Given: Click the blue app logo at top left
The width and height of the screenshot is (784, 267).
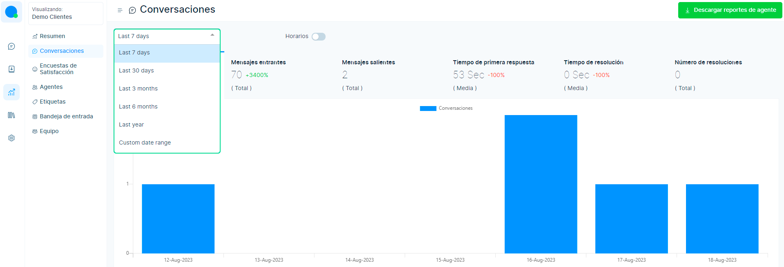Looking at the screenshot, I should 11,12.
